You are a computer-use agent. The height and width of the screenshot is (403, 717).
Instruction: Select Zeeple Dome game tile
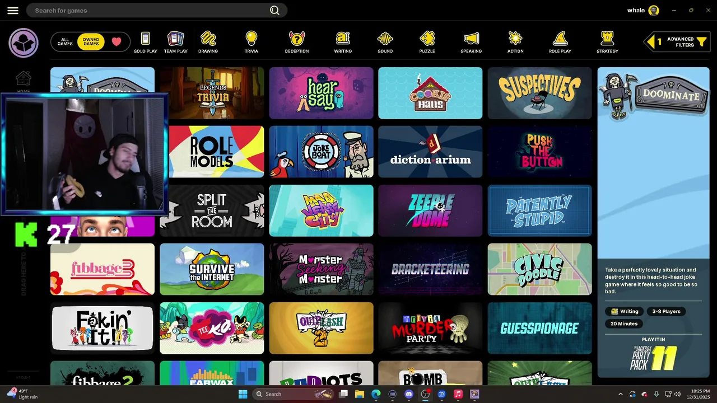tap(430, 210)
